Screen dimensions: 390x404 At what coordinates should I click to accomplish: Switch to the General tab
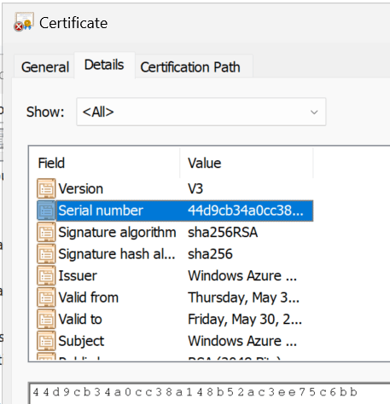[45, 67]
